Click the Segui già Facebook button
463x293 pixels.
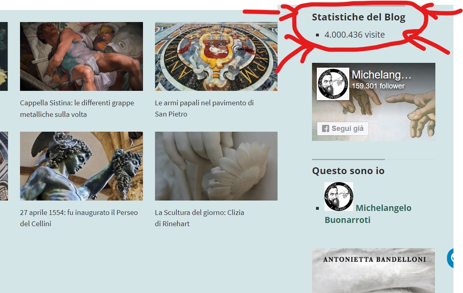point(343,128)
